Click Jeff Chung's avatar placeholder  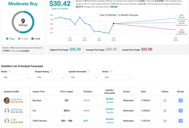7,111
